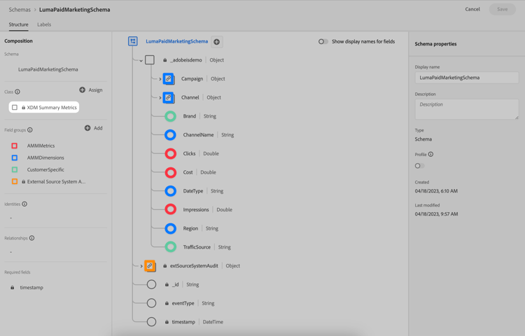Expand the Channel object node
The image size is (525, 336).
160,98
